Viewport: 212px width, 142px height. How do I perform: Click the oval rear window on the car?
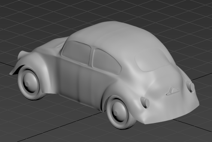pos(153,59)
